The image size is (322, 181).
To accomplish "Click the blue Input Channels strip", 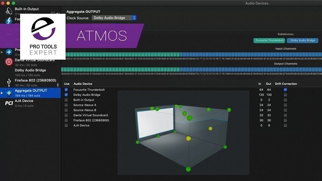I will [x=251, y=55].
